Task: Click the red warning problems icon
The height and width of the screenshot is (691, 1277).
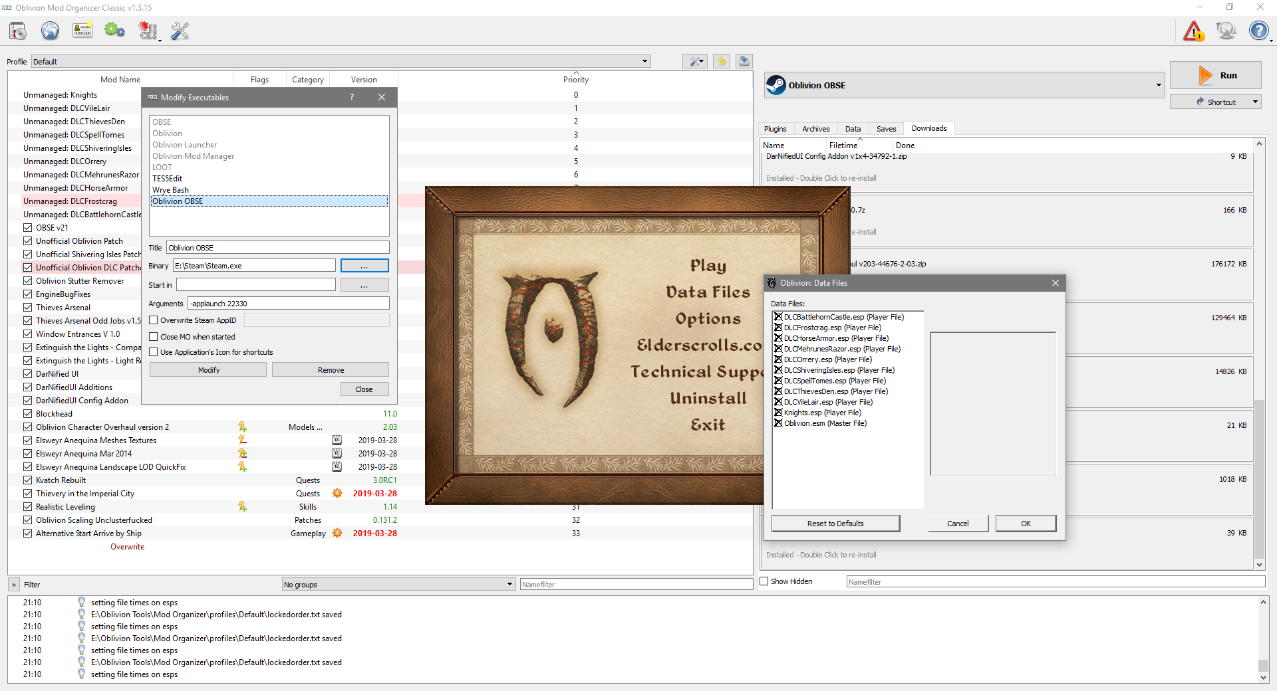Action: (x=1194, y=31)
